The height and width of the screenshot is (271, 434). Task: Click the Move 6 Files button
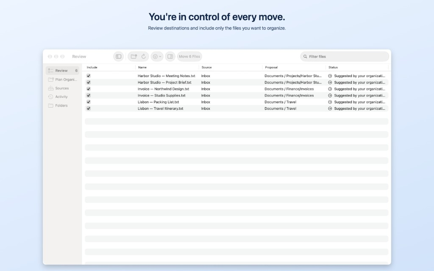click(x=189, y=56)
